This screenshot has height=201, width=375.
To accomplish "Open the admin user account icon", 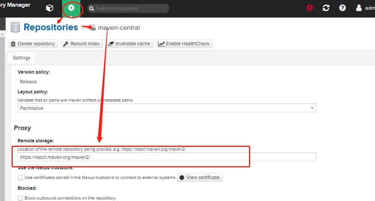I will [359, 8].
